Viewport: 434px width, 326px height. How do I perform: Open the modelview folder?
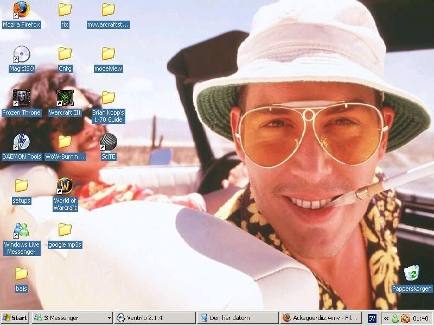pyautogui.click(x=108, y=59)
